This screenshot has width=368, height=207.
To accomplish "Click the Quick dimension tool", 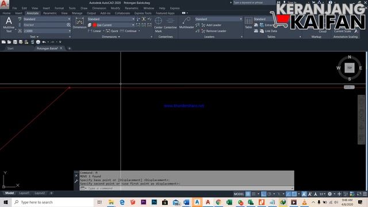I will (112, 31).
